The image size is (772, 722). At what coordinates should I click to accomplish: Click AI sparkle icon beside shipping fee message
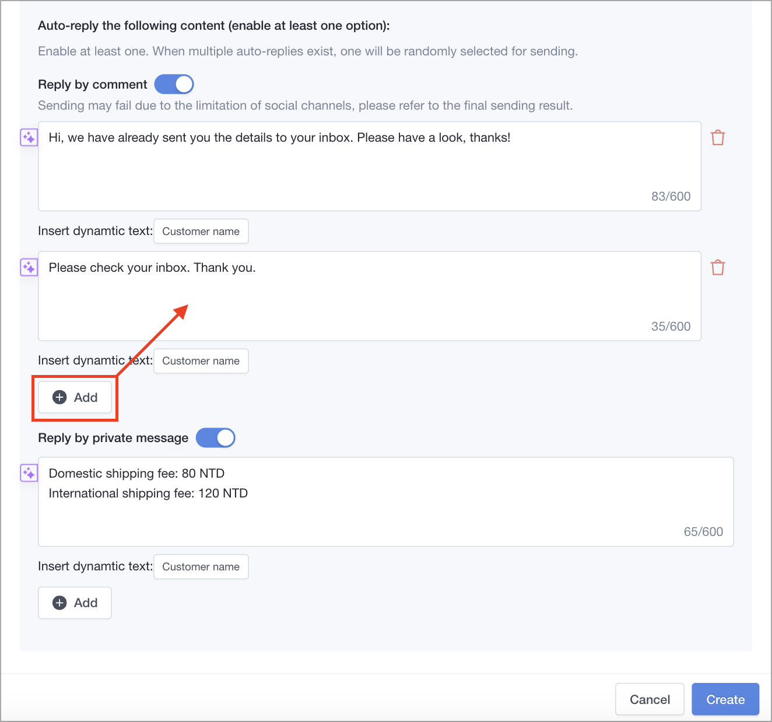(x=29, y=473)
